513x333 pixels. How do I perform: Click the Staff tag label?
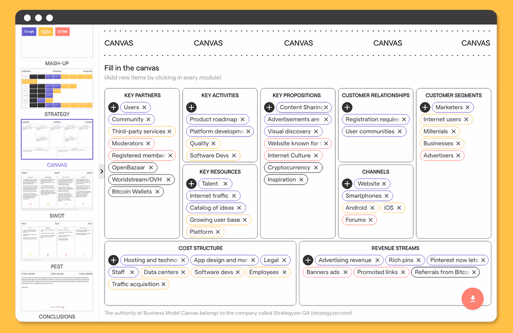tap(118, 272)
